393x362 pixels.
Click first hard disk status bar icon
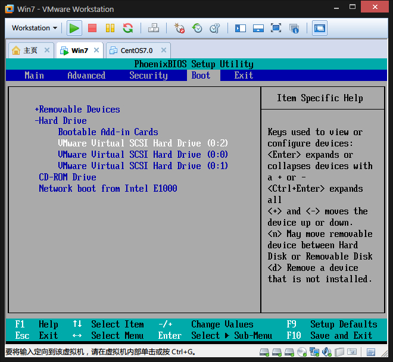point(264,352)
